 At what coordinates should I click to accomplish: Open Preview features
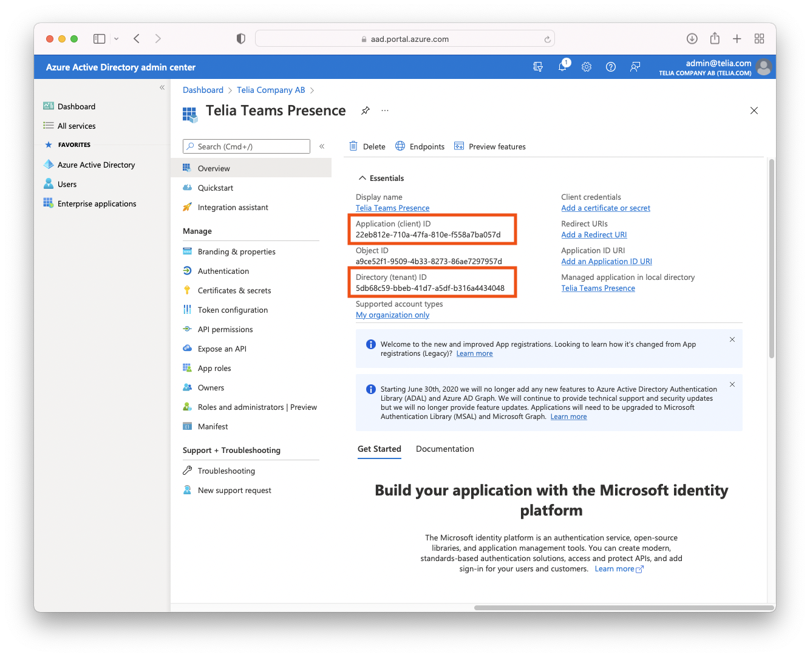[x=490, y=146]
